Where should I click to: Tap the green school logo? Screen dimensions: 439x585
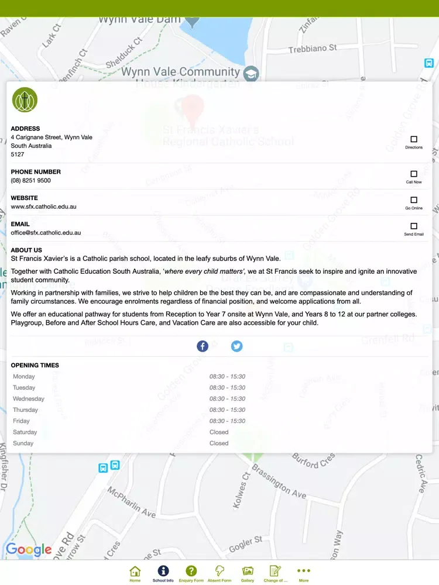[x=25, y=99]
